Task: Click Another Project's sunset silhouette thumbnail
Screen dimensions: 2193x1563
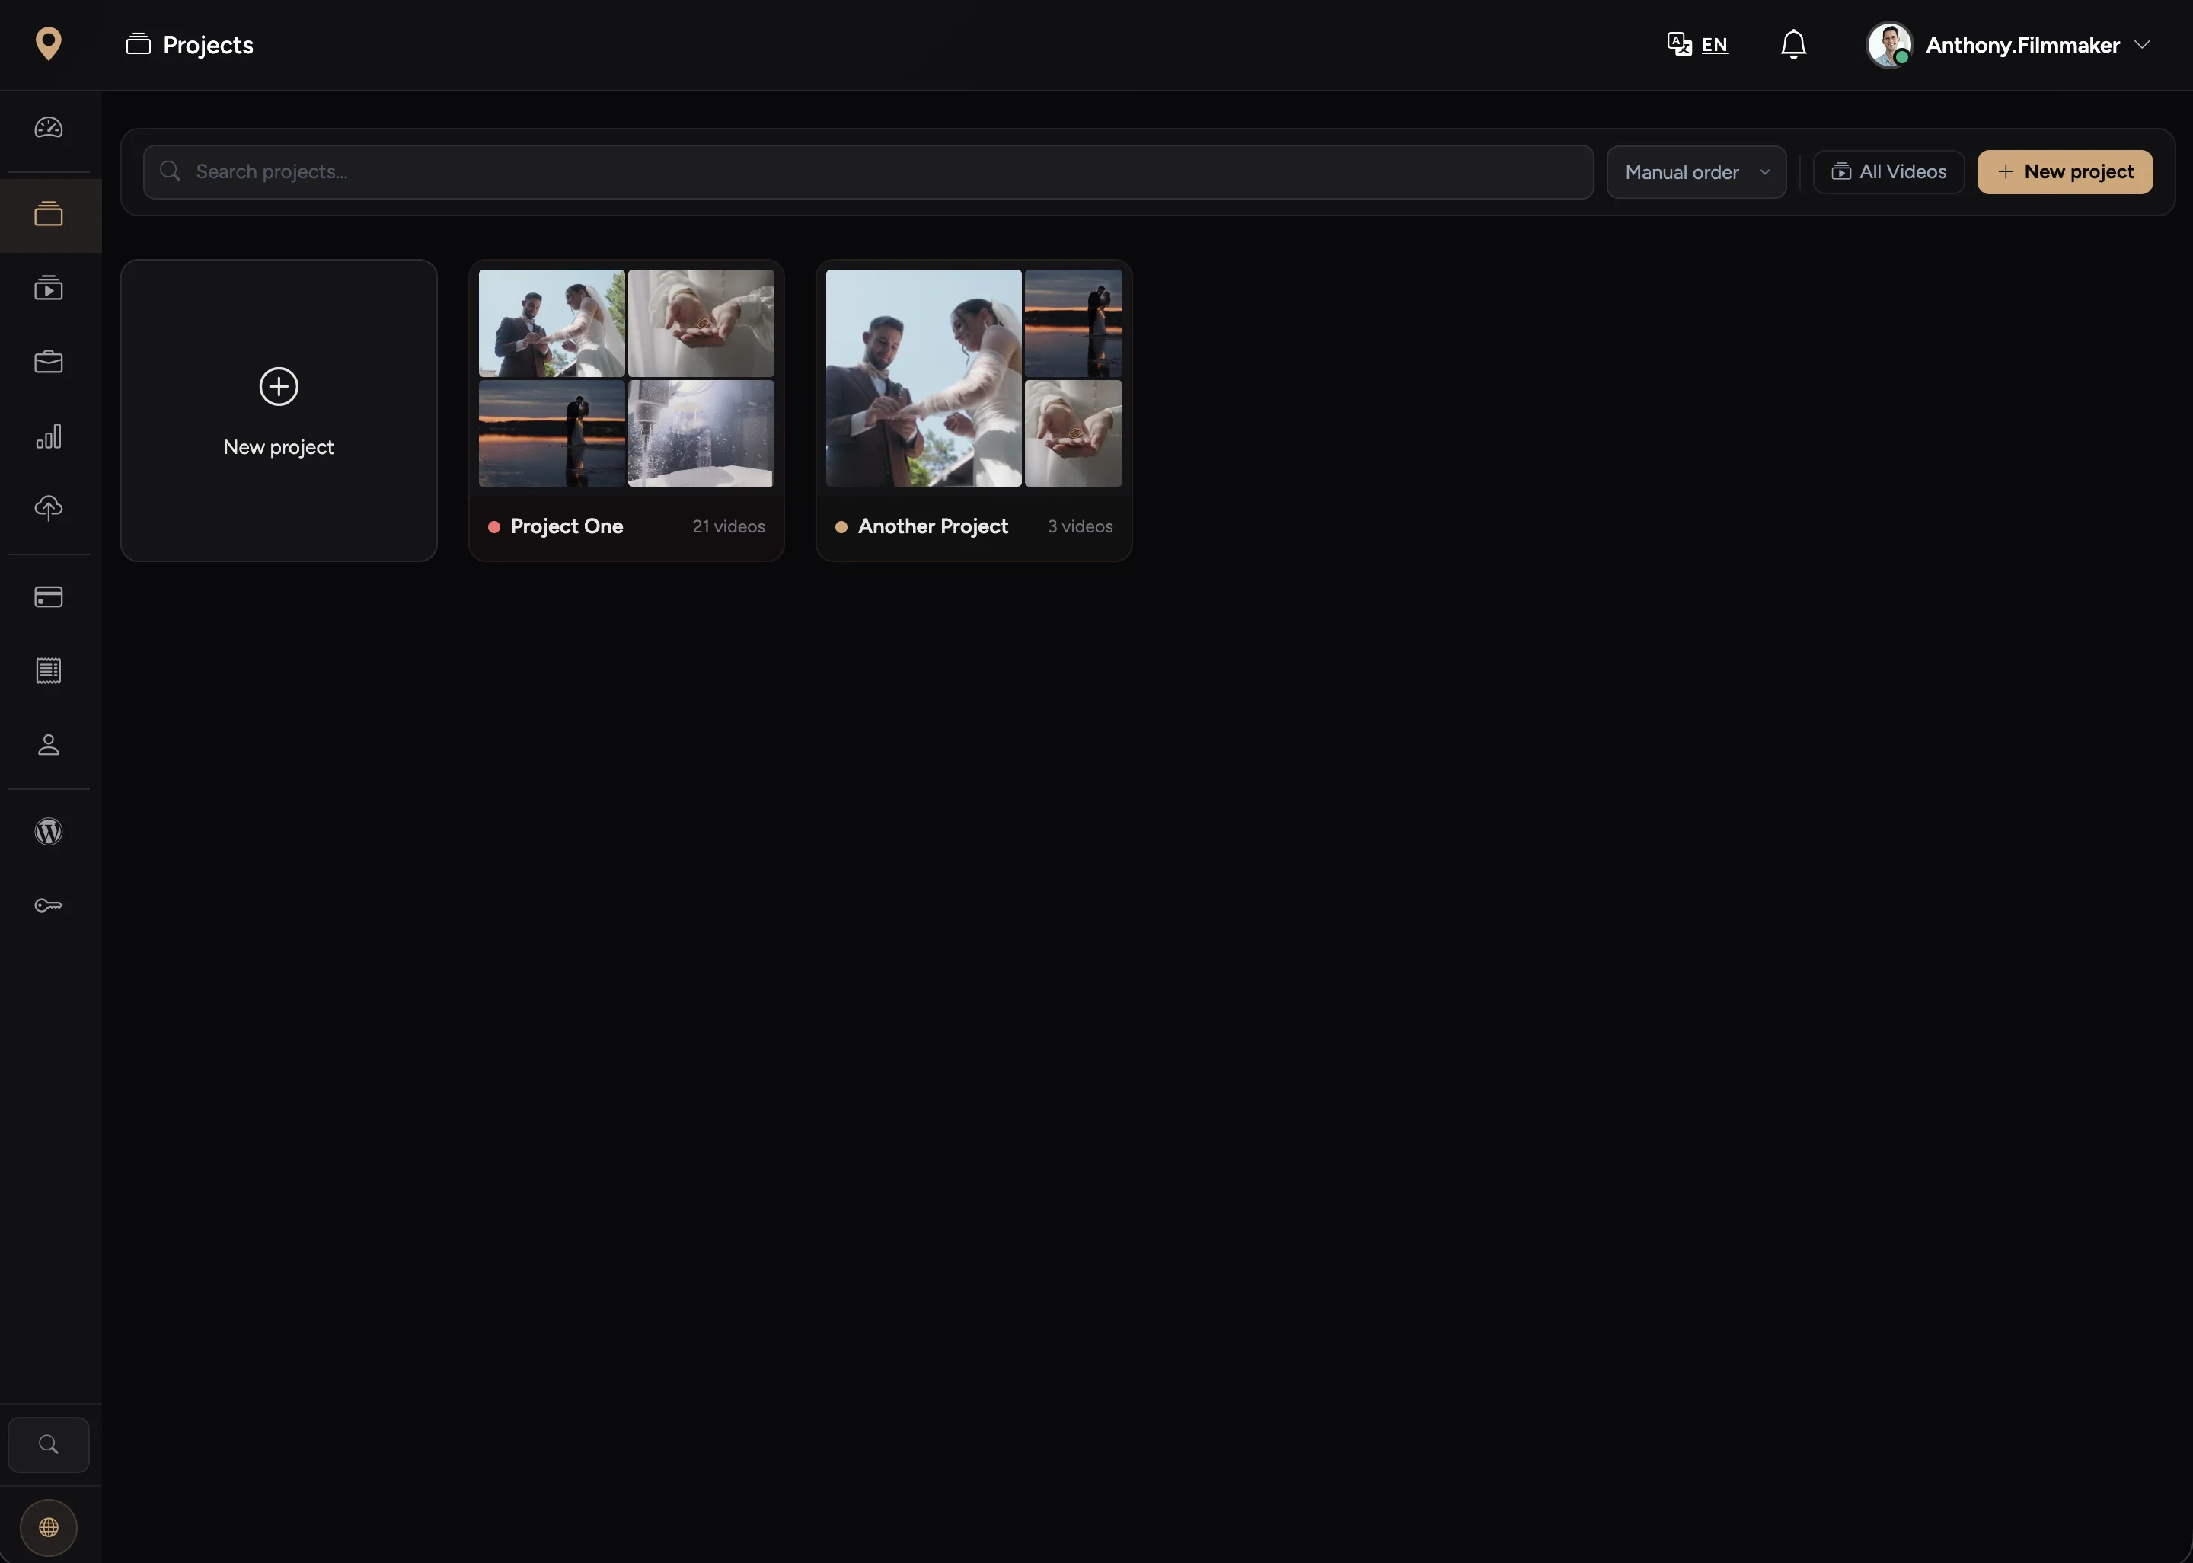Action: pyautogui.click(x=1074, y=324)
